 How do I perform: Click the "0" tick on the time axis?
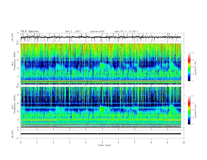pos(21,142)
